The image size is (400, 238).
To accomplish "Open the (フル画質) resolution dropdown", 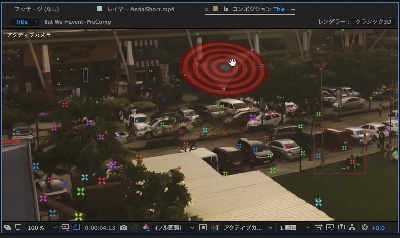I will pos(175,228).
